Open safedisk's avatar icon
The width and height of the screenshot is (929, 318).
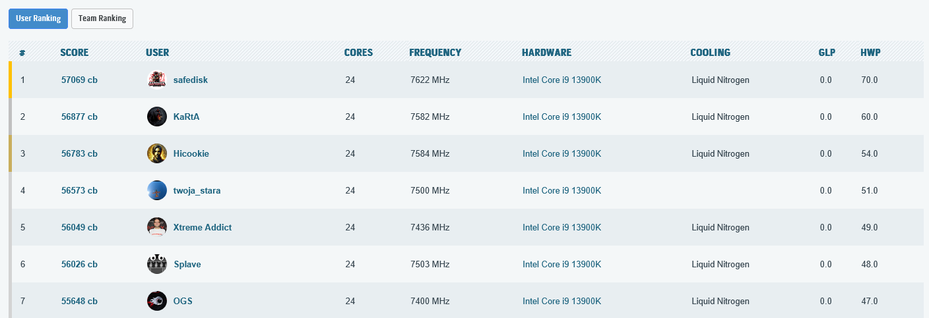pos(157,80)
